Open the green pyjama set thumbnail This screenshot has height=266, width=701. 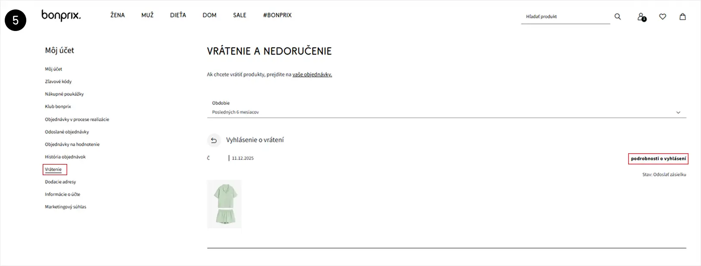click(x=224, y=204)
